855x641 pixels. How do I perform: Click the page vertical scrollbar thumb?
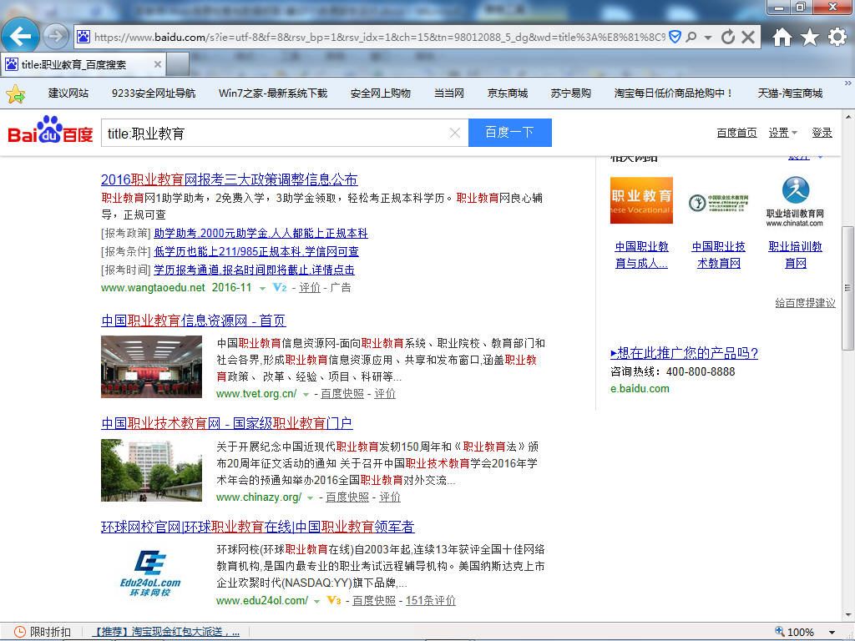[848, 288]
